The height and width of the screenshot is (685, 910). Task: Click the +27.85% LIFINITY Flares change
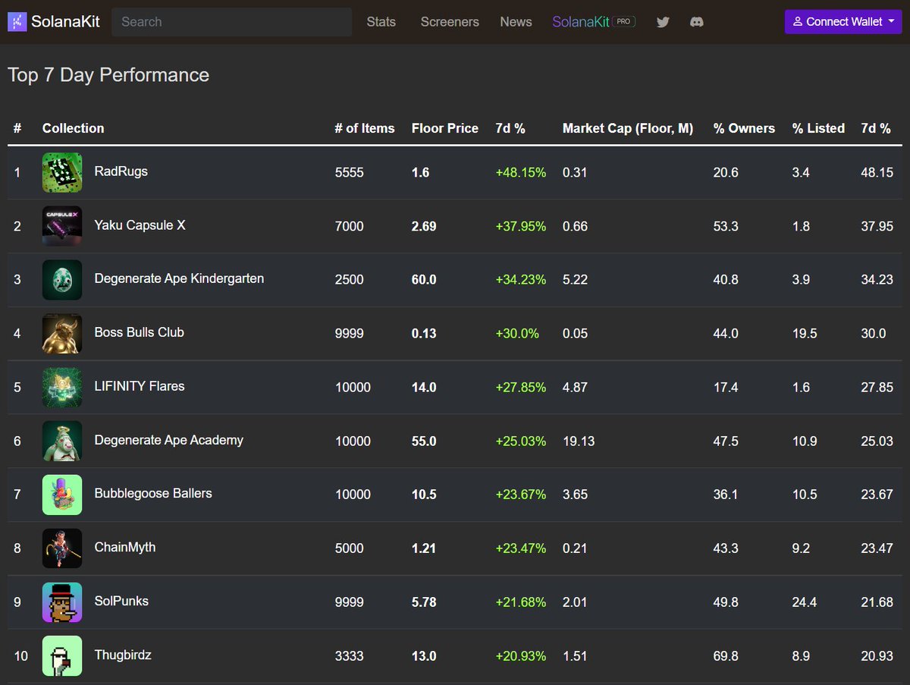(x=521, y=388)
